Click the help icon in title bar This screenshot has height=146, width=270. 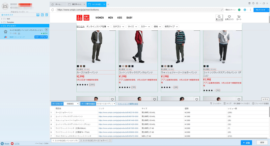[253, 3]
